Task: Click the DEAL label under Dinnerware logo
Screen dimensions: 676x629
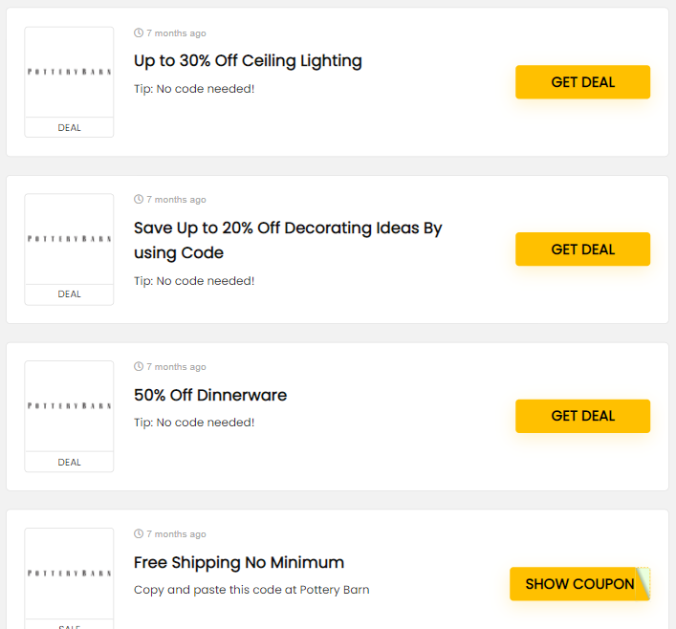Action: coord(69,463)
